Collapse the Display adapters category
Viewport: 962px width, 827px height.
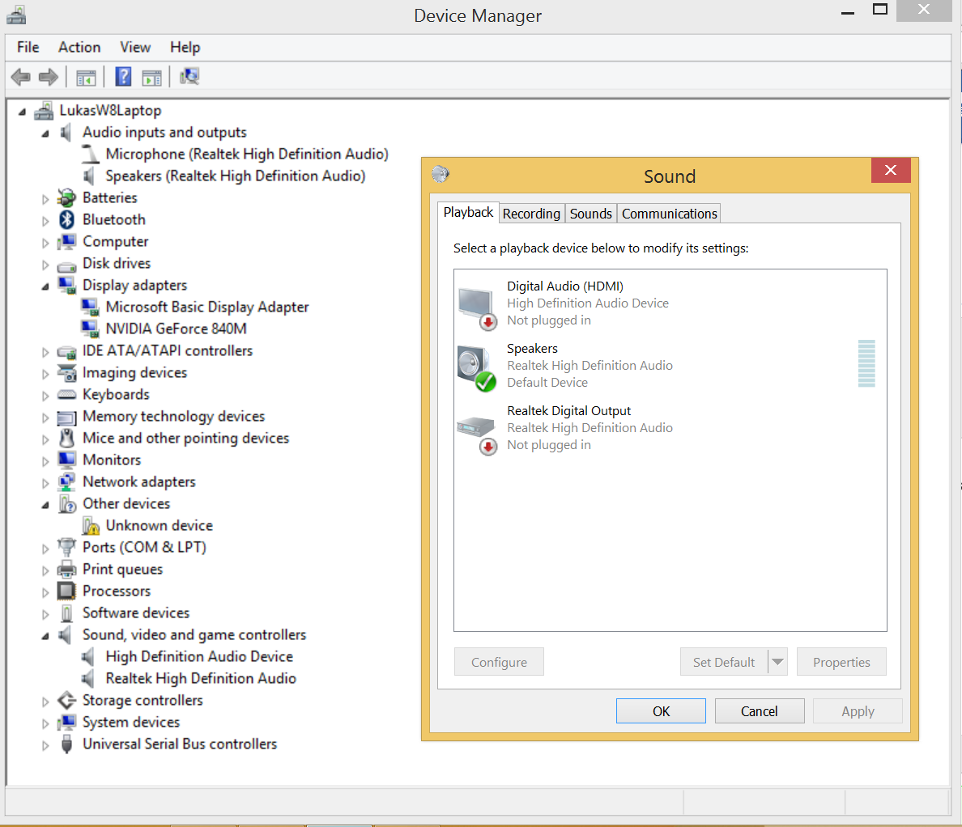click(45, 286)
